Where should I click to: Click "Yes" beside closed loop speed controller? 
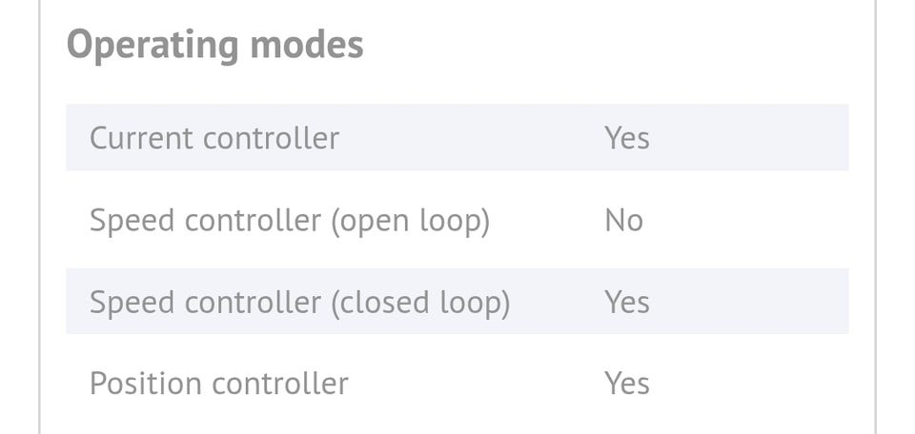(x=626, y=303)
